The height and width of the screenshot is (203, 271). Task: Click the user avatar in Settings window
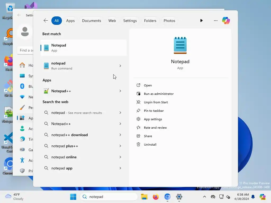[25, 32]
